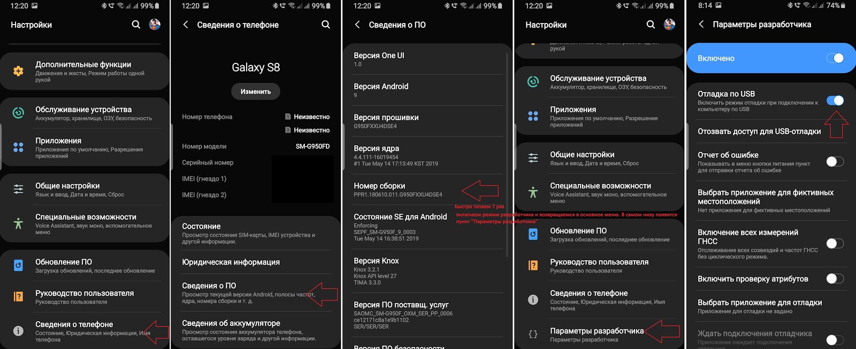Tap 8:14 clock in developer screen status bar
Screen dimensions: 856x349
[x=705, y=5]
